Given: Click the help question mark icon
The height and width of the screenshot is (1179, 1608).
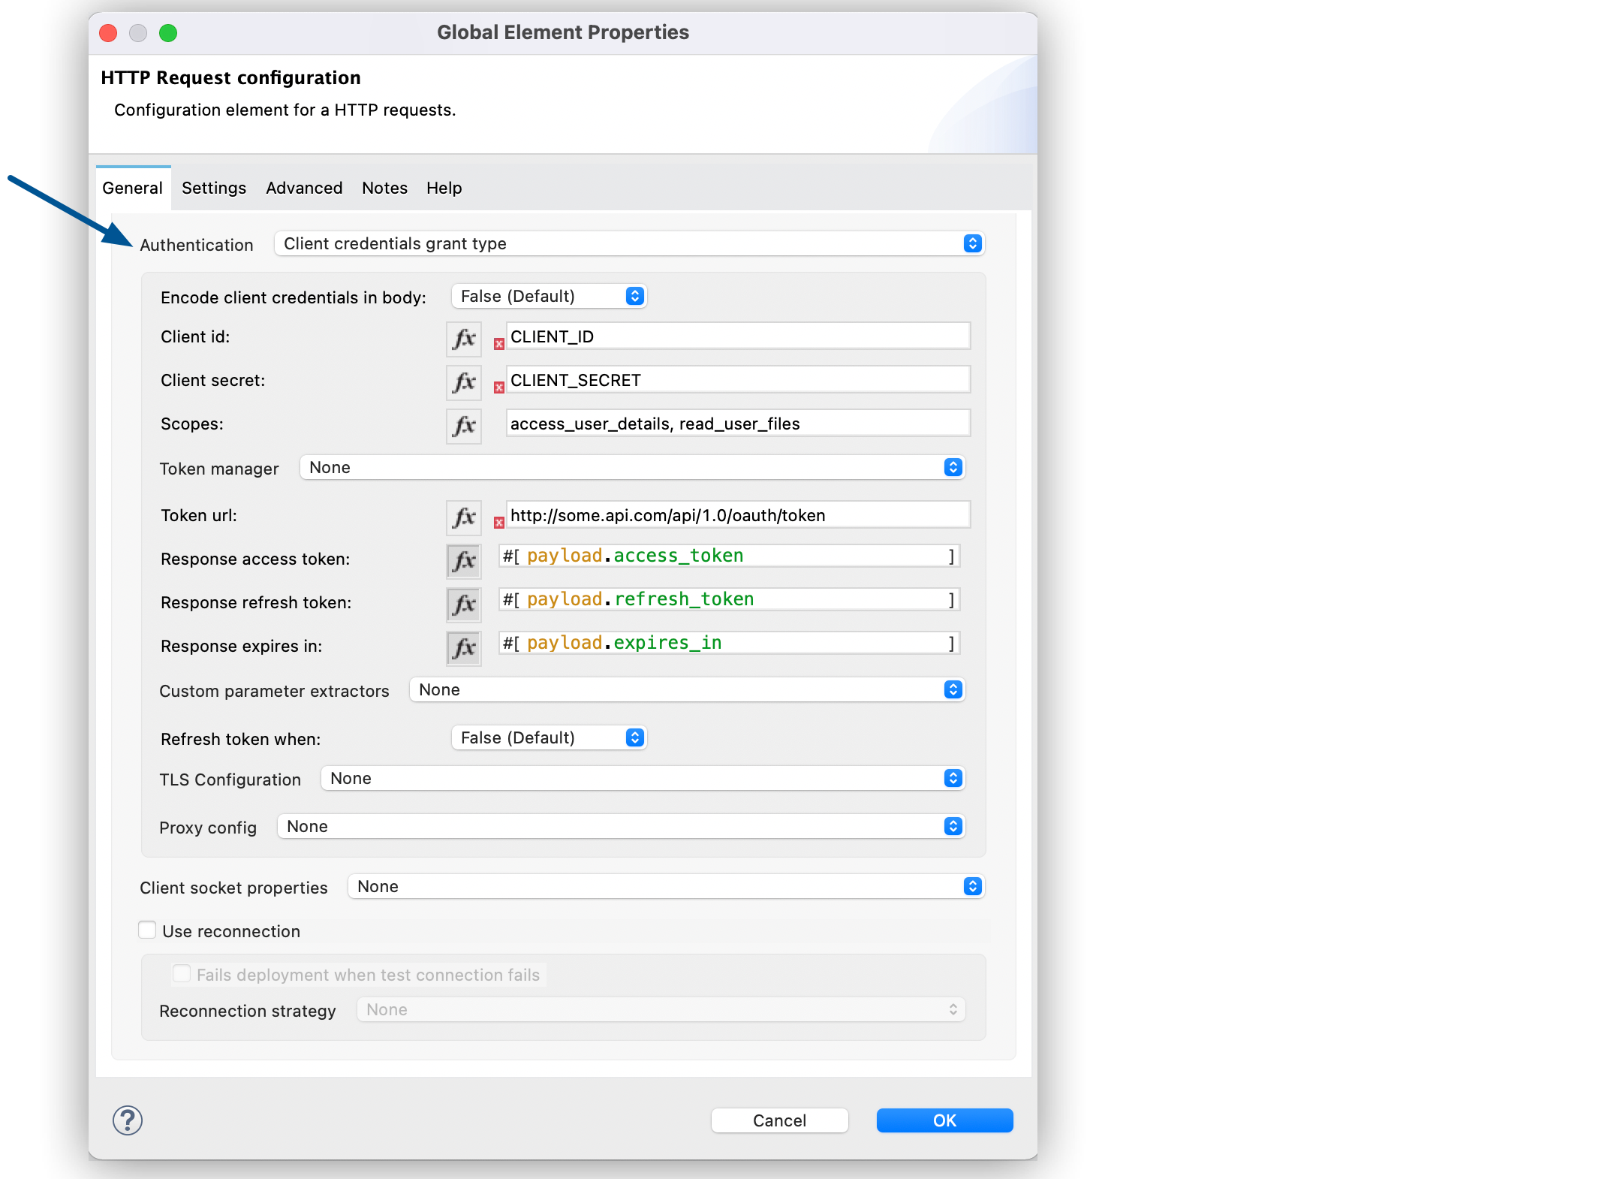Looking at the screenshot, I should [126, 1120].
